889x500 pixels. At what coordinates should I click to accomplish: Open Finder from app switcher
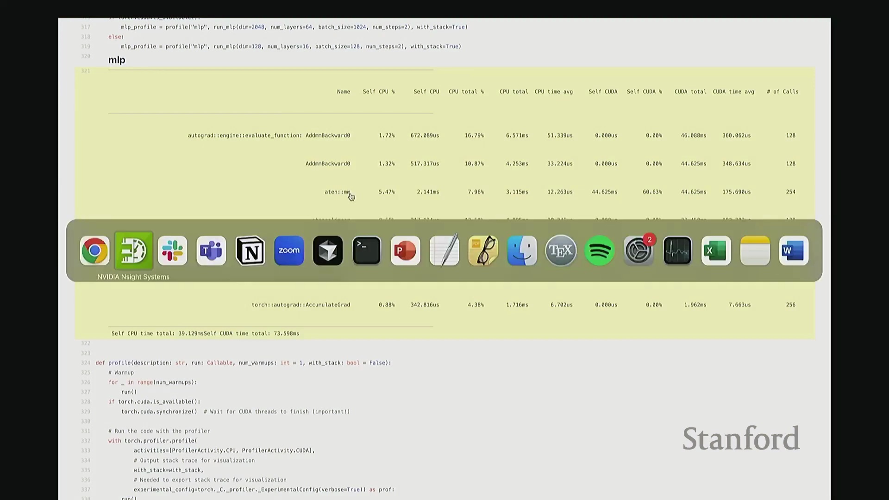tap(522, 251)
